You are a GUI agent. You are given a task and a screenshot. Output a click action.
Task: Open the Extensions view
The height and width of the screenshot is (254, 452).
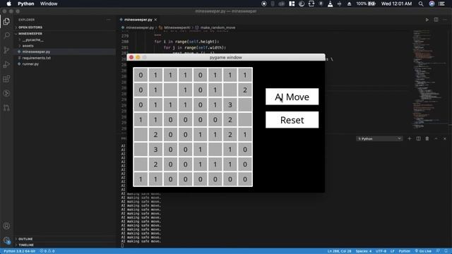tap(6, 79)
